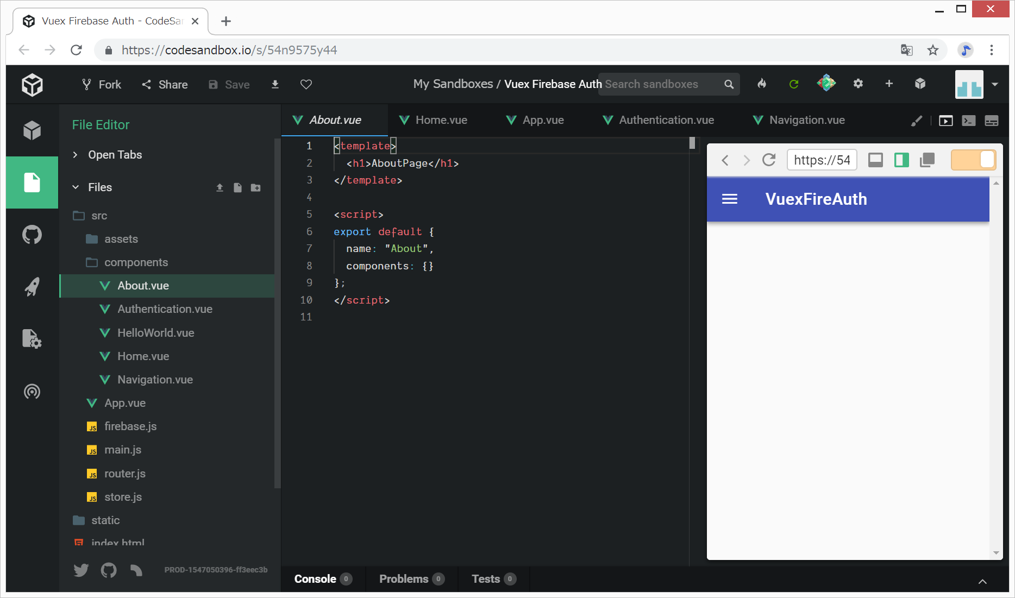Image resolution: width=1015 pixels, height=598 pixels.
Task: Open Sandbox Info sidebar cube icon
Action: pos(32,130)
